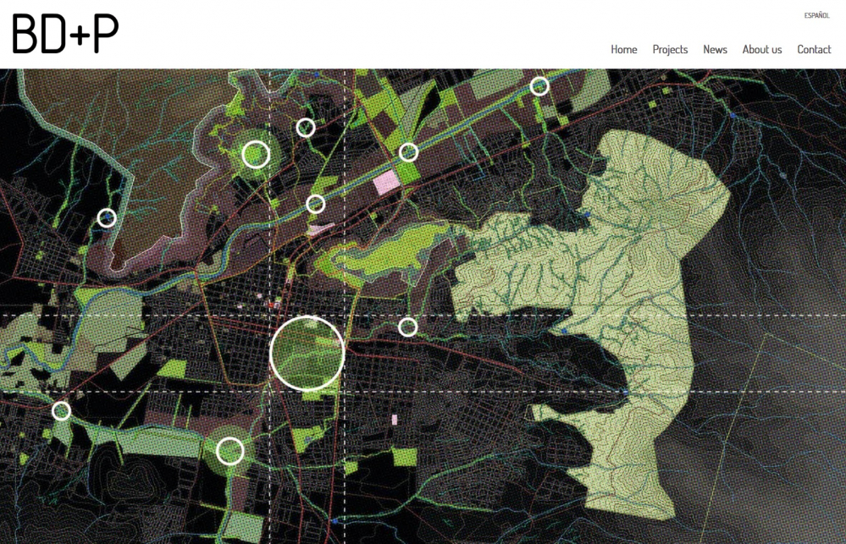Go to the Projects page
This screenshot has height=544, width=846.
[670, 50]
